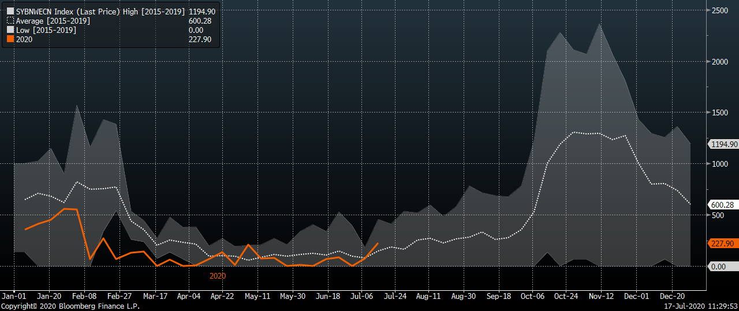Click the 0.00 value tag on right axis

point(718,267)
